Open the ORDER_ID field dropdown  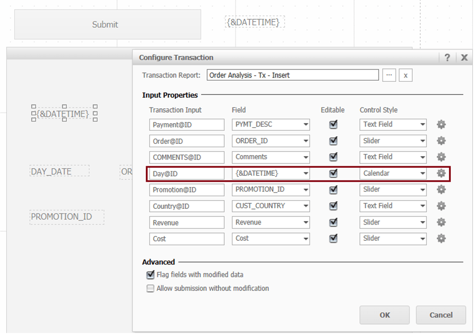pos(271,141)
